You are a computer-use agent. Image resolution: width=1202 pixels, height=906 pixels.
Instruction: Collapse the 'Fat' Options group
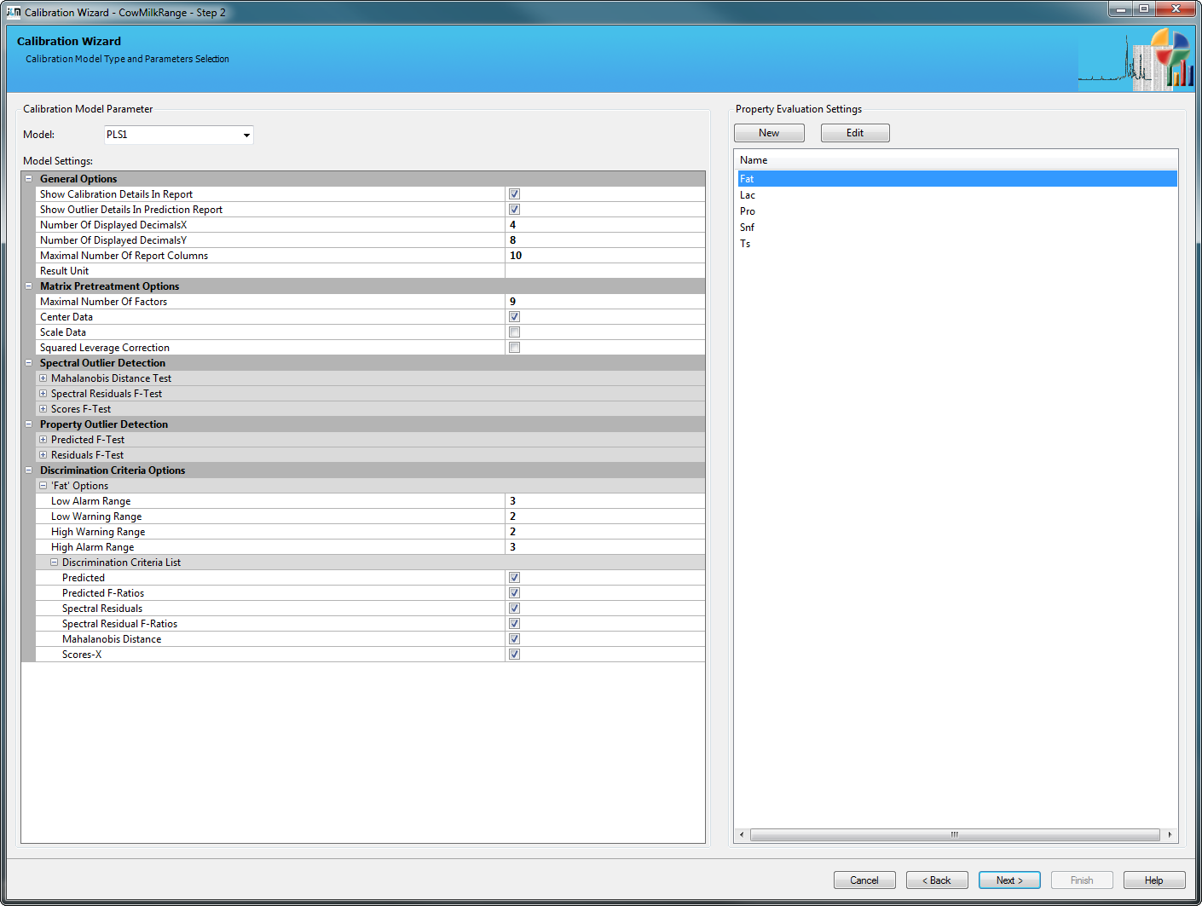[43, 486]
